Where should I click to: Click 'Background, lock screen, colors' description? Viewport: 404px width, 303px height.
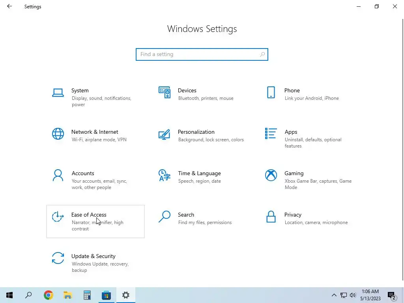(x=211, y=140)
